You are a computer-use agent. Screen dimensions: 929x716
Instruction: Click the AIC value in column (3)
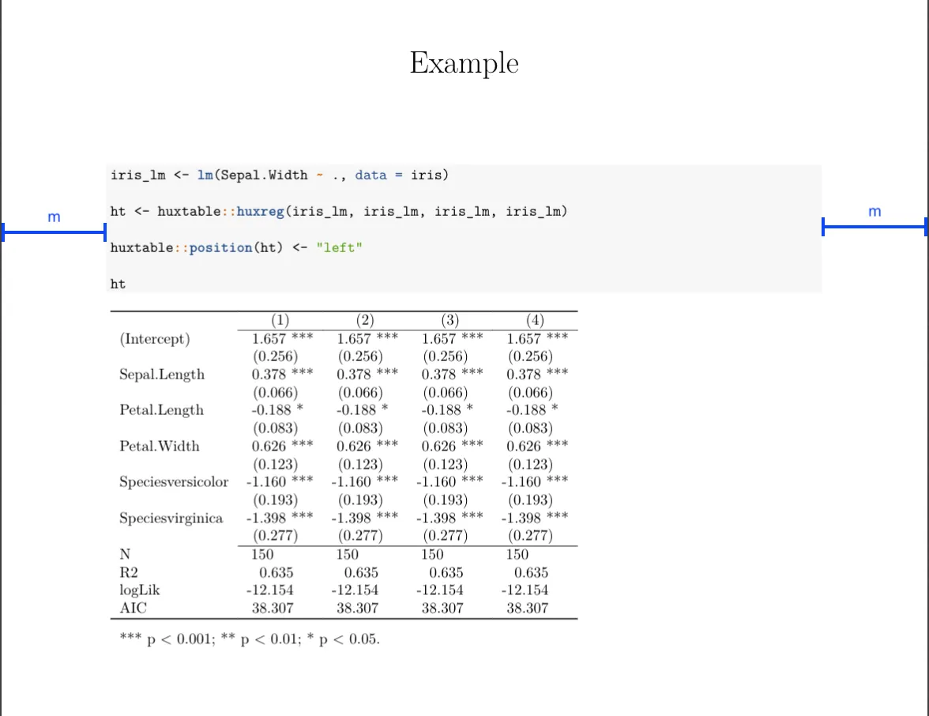coord(442,609)
